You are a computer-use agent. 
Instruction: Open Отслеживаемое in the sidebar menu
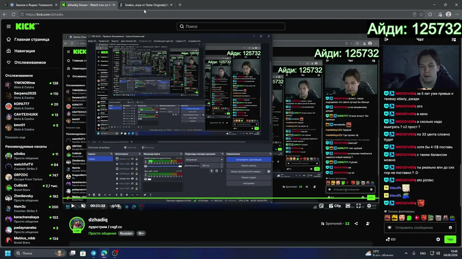click(26, 63)
